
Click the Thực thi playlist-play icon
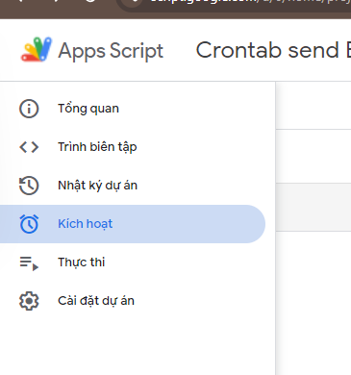pos(29,262)
